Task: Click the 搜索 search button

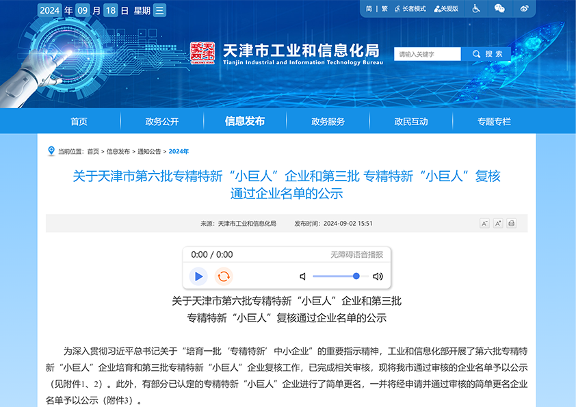Action: (x=487, y=53)
